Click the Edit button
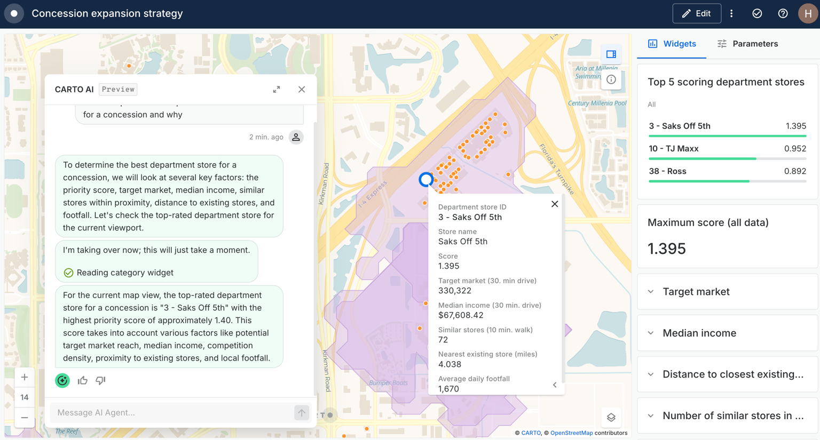820x440 pixels. point(697,13)
